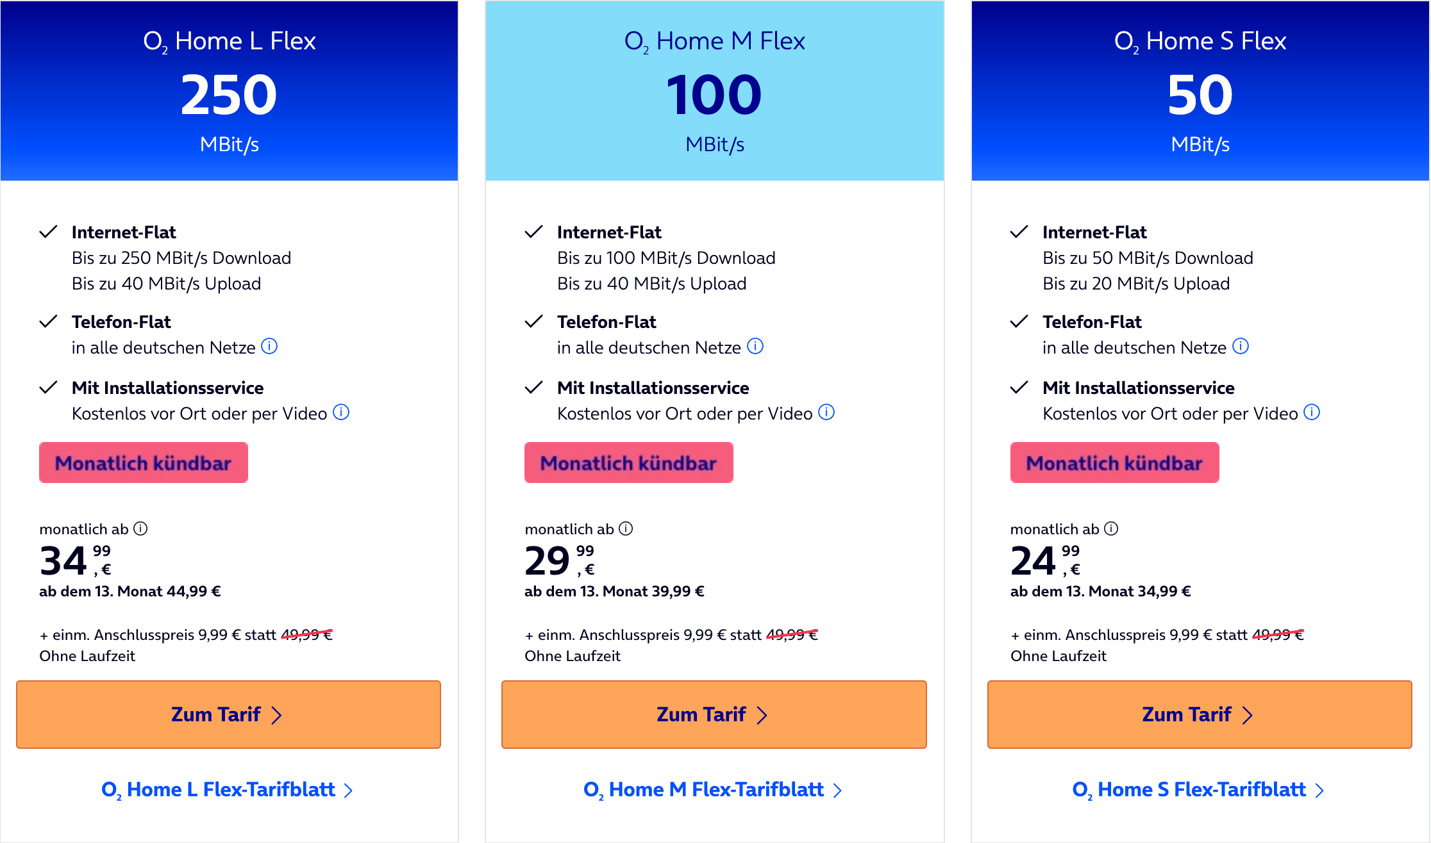Click Telefon-Flat info icon in S Flex card
The height and width of the screenshot is (843, 1431).
click(1241, 347)
